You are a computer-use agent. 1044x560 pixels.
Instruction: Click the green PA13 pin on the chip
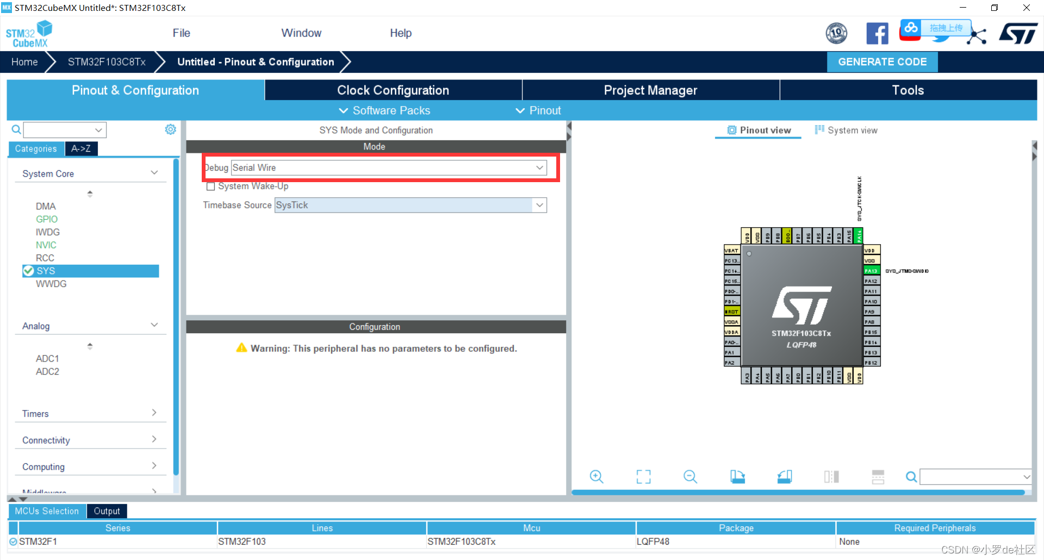[871, 271]
